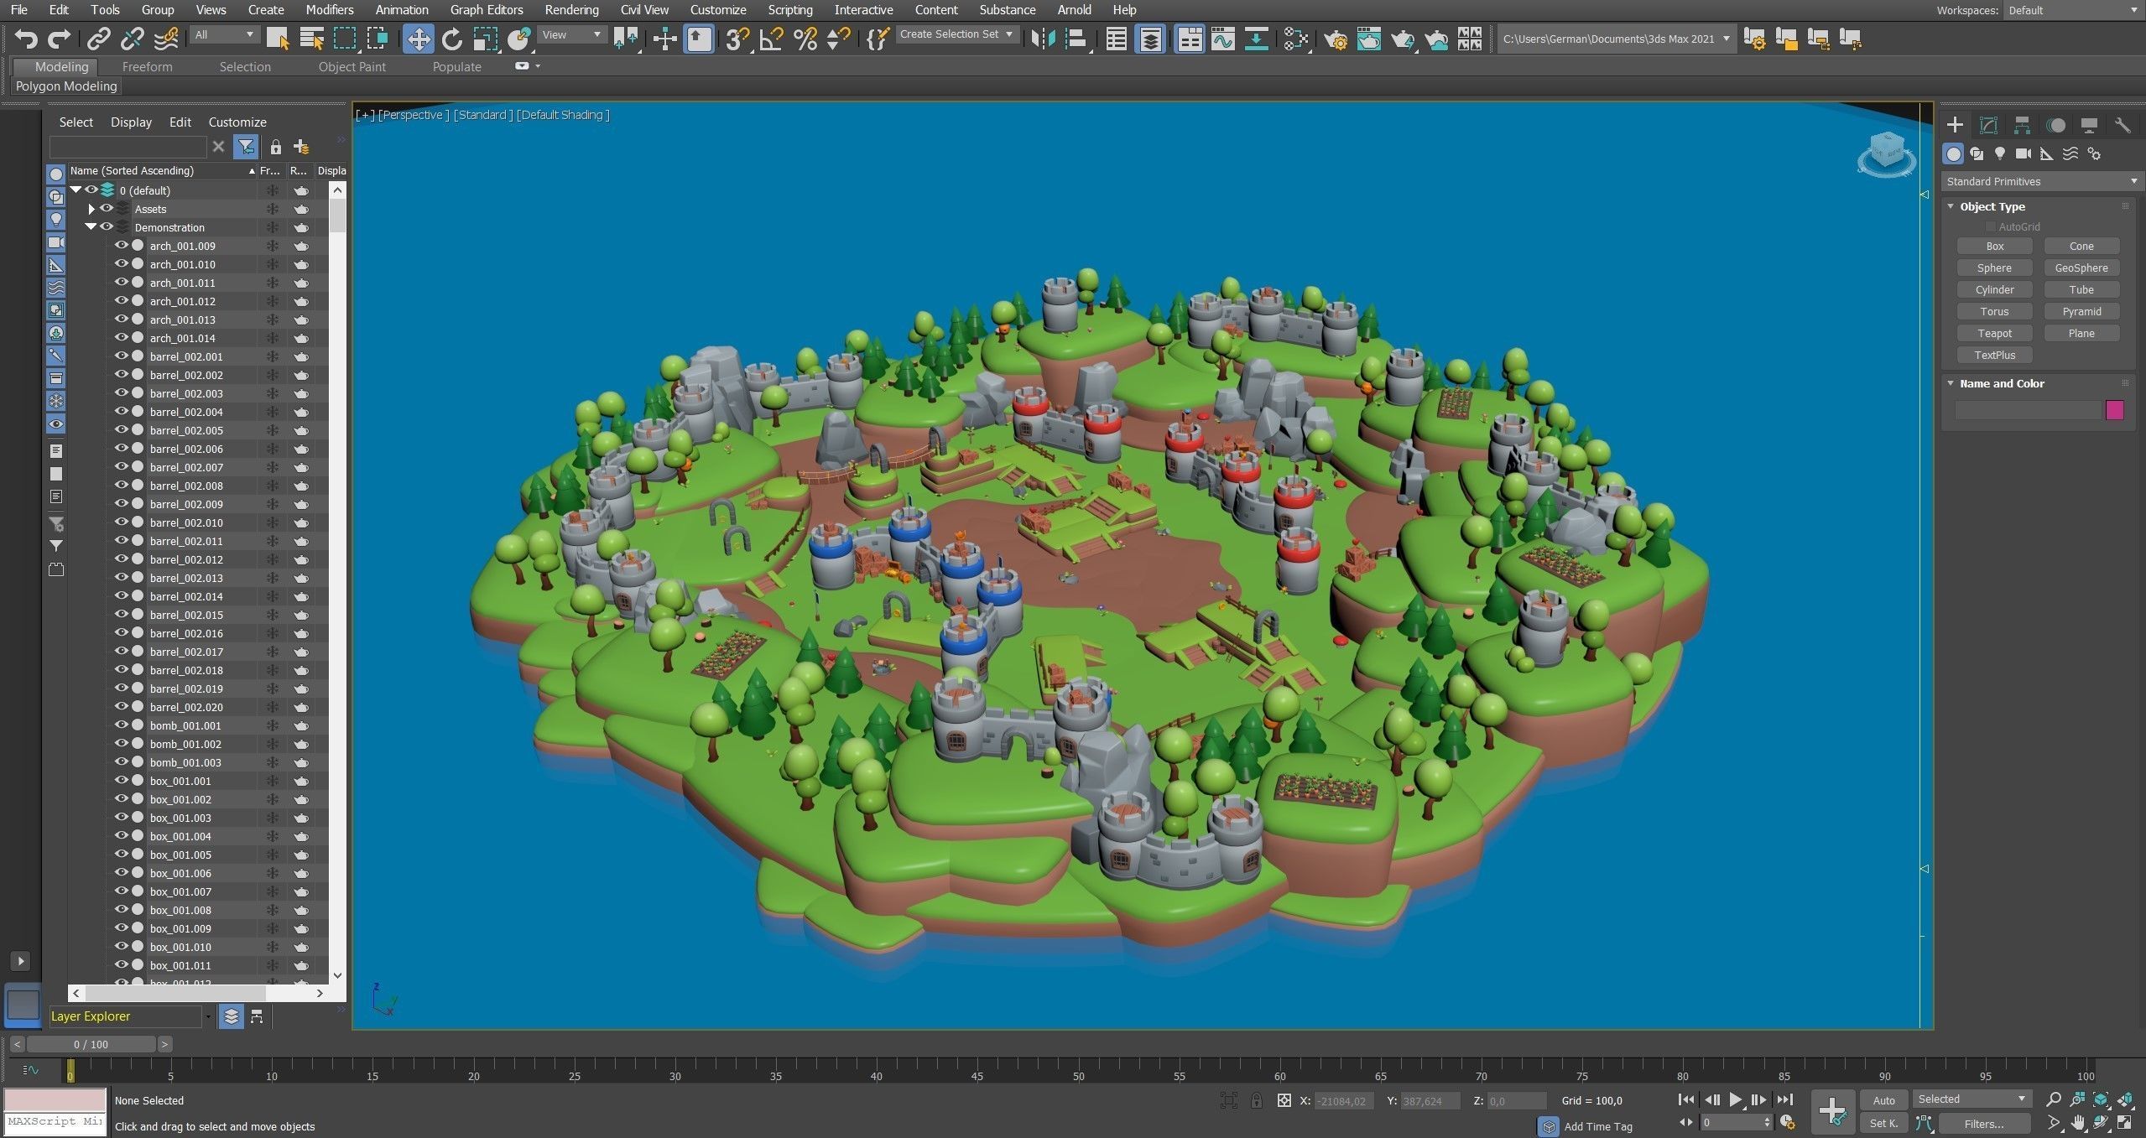Image resolution: width=2146 pixels, height=1138 pixels.
Task: Click the Undo arrow icon
Action: [x=26, y=39]
